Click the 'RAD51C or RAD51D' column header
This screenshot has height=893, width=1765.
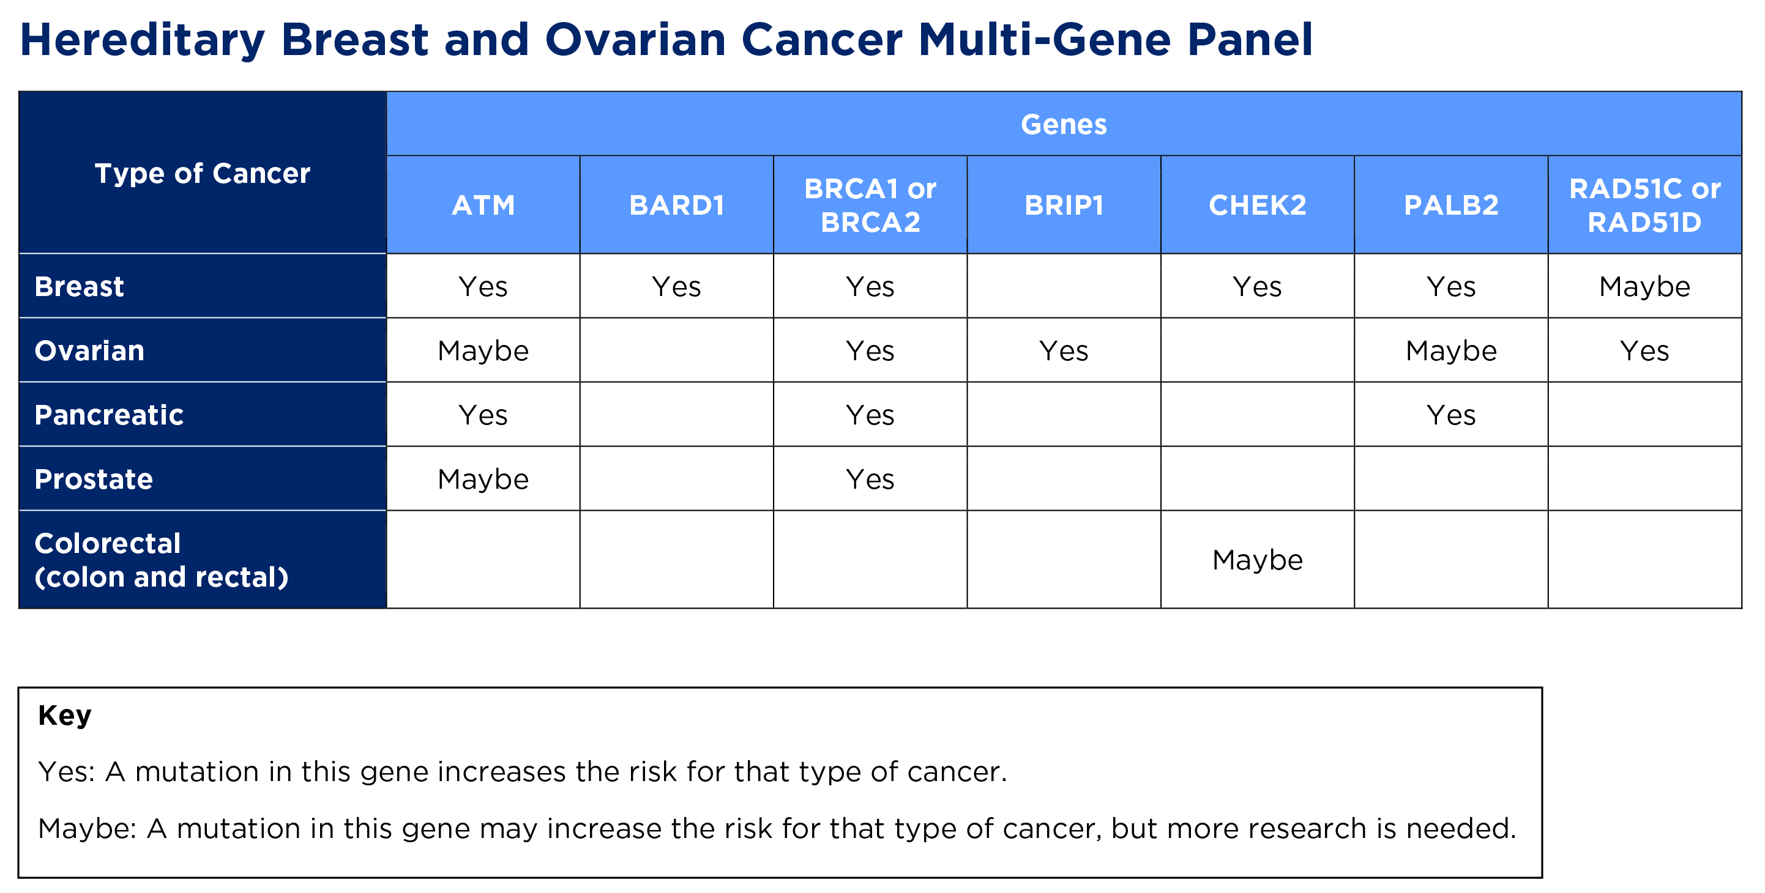point(1644,206)
